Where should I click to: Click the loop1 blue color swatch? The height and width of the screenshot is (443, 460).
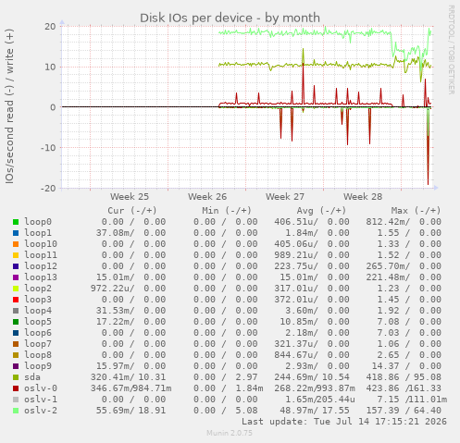16,233
